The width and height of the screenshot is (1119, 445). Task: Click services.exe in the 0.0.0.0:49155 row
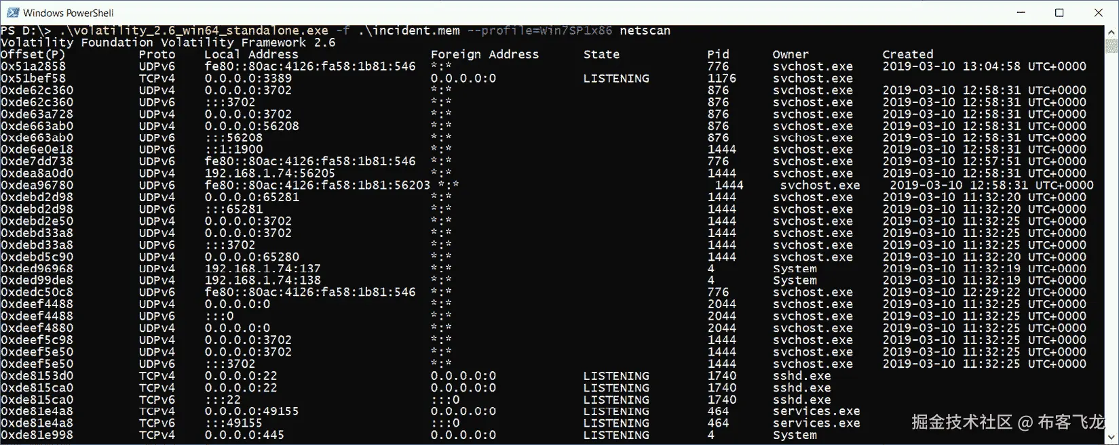pyautogui.click(x=816, y=411)
